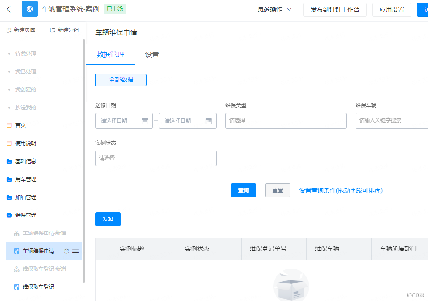Click the blue app logo icon
428x301 pixels.
click(x=30, y=9)
